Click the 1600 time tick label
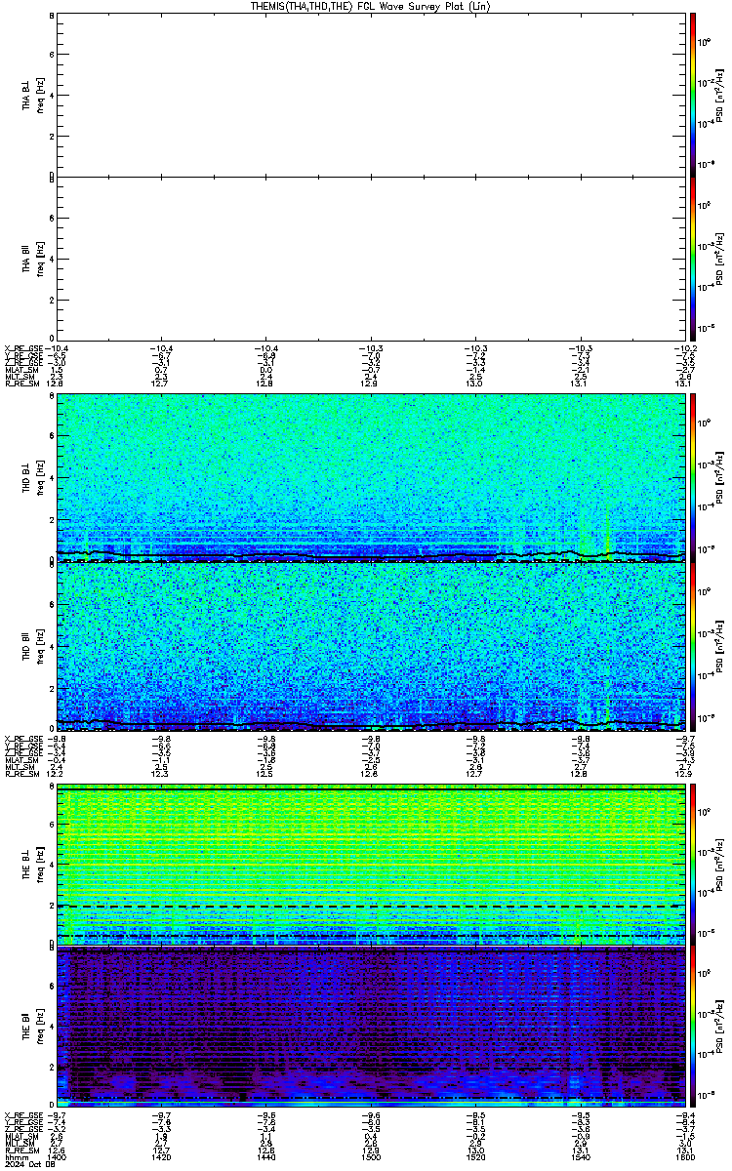Image resolution: width=732 pixels, height=1171 pixels. tap(683, 1156)
